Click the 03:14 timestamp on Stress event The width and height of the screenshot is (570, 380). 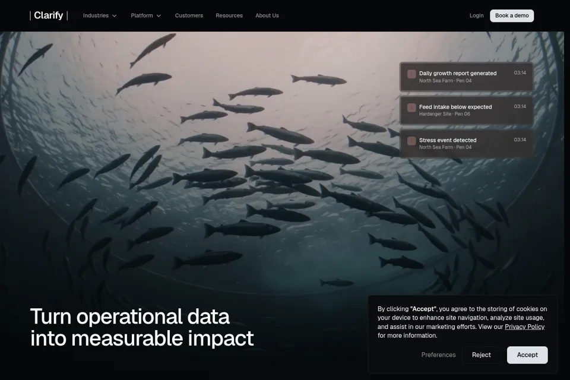(x=520, y=140)
